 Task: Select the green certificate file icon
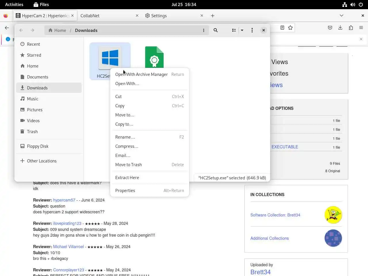pos(154,57)
